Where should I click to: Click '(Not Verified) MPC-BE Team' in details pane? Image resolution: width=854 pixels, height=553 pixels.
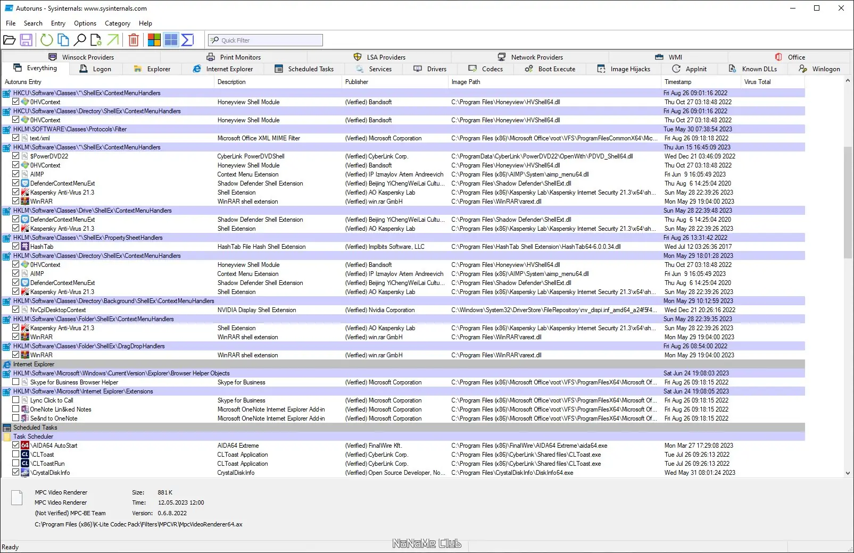click(x=70, y=514)
